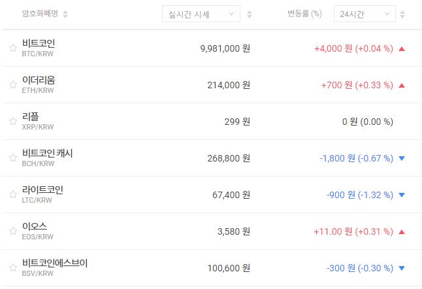Sort by cryptocurrency name arrows
422x289 pixels.
[65, 14]
